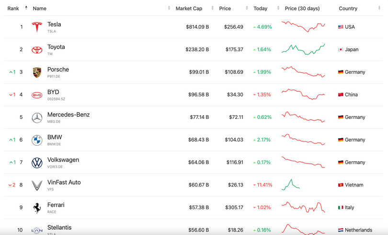Sort by Today percentage change

(x=261, y=9)
